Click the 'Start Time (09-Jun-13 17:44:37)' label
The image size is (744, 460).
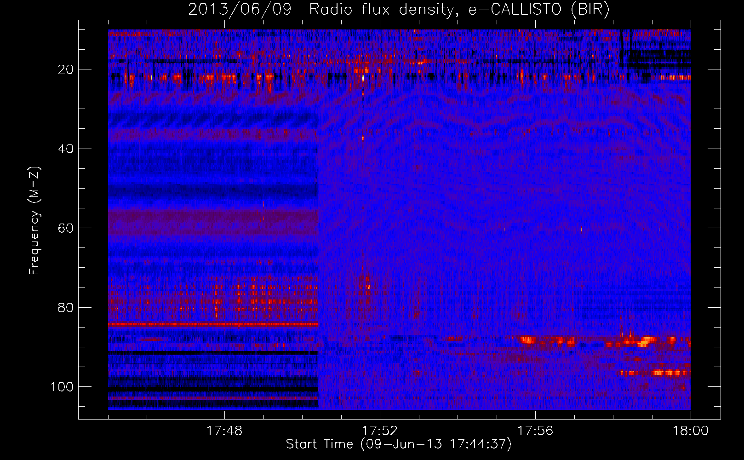pyautogui.click(x=398, y=444)
